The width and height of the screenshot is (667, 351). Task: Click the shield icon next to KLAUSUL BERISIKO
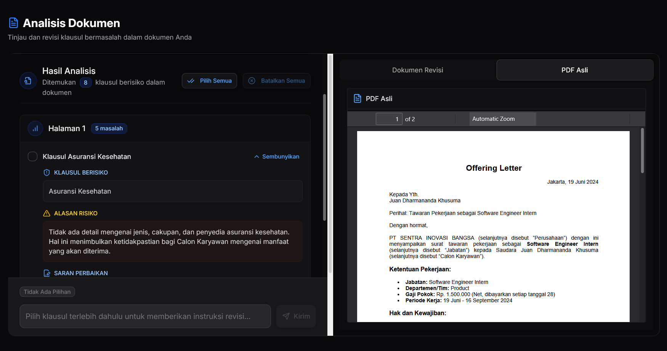pos(46,172)
